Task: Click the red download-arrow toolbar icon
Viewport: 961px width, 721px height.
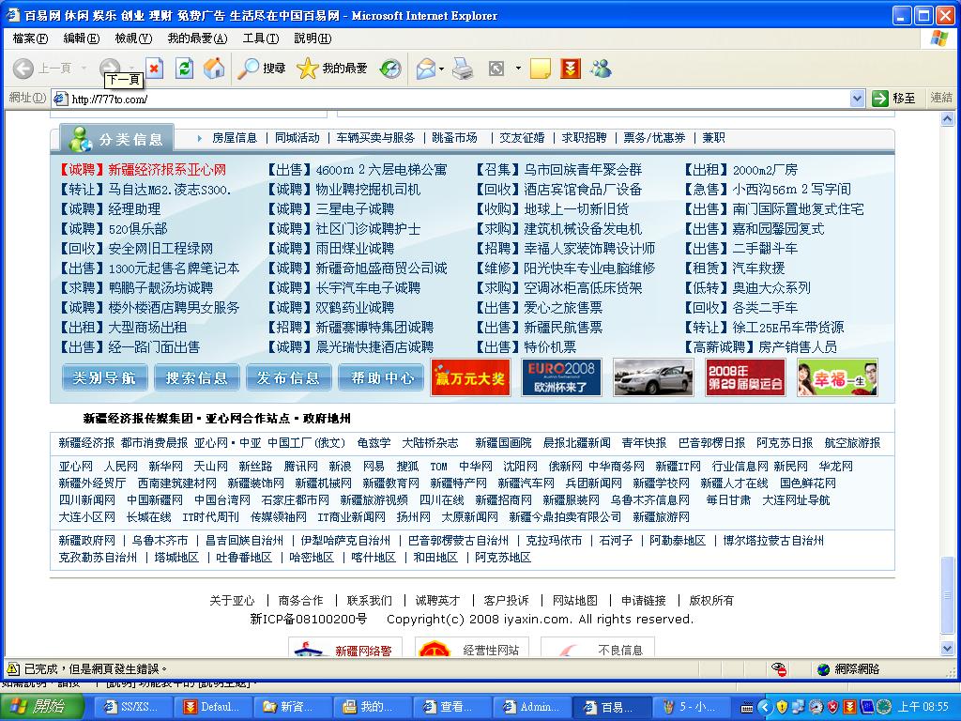Action: click(570, 68)
